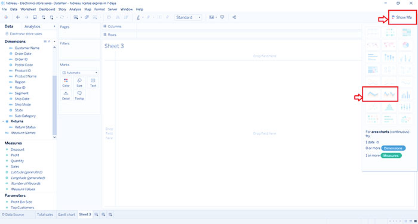Click the new worksheet icon
This screenshot has height=224, width=418.
pyautogui.click(x=96, y=214)
